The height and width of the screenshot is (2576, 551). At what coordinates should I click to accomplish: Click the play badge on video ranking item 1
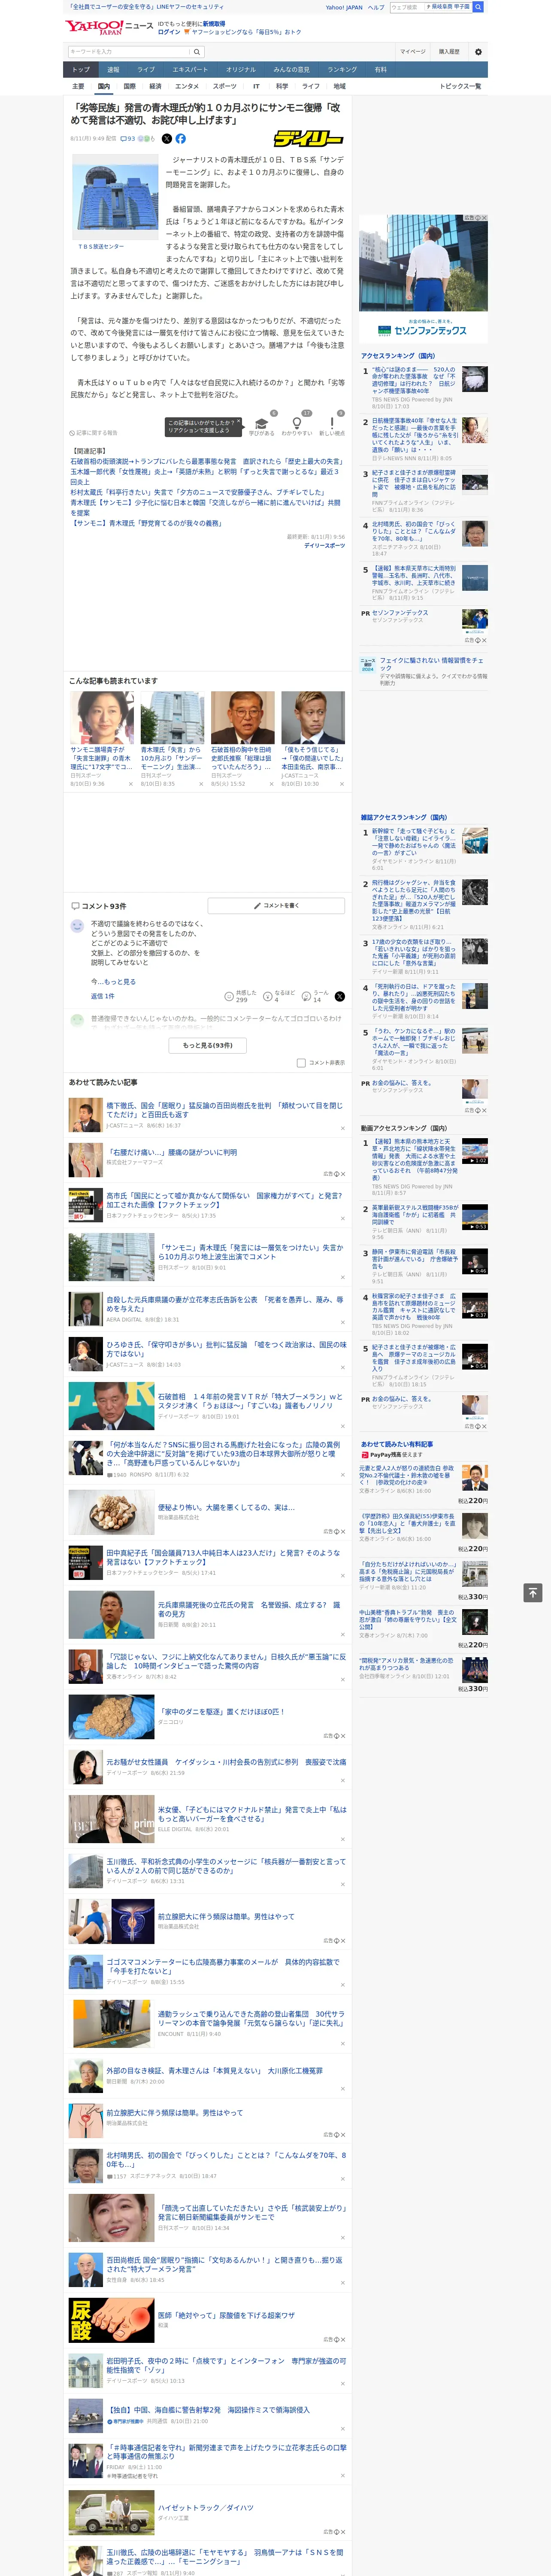point(479,1161)
